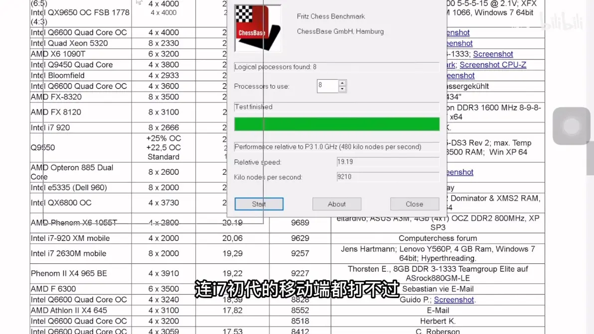Click the Kilo nodes per second field 9210

(388, 177)
